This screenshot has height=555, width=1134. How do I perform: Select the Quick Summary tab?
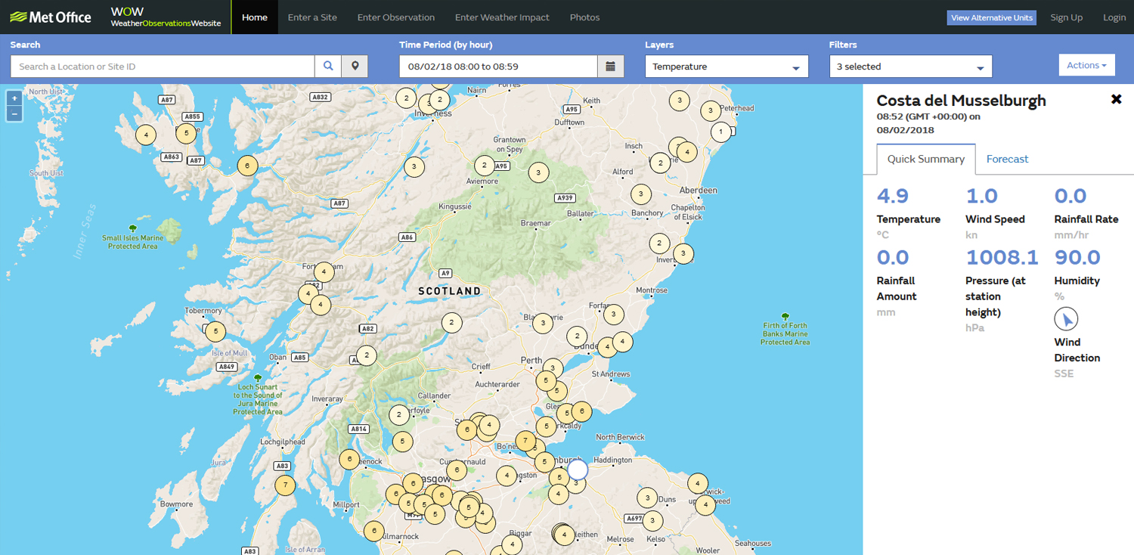coord(925,159)
